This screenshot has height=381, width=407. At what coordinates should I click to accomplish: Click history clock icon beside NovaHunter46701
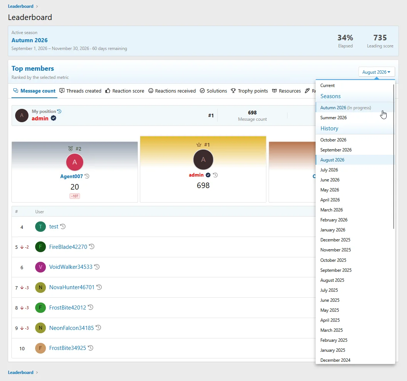click(x=99, y=287)
